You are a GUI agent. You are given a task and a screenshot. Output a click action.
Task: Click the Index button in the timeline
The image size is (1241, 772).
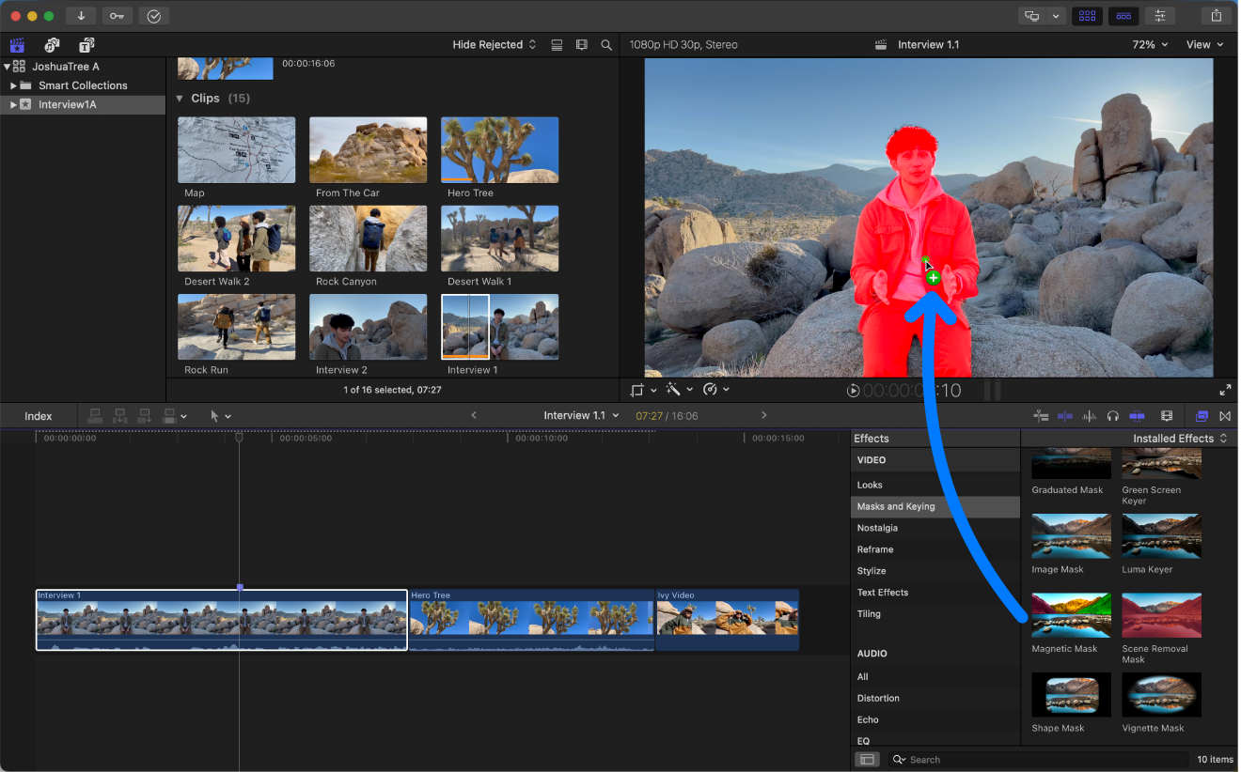click(38, 416)
